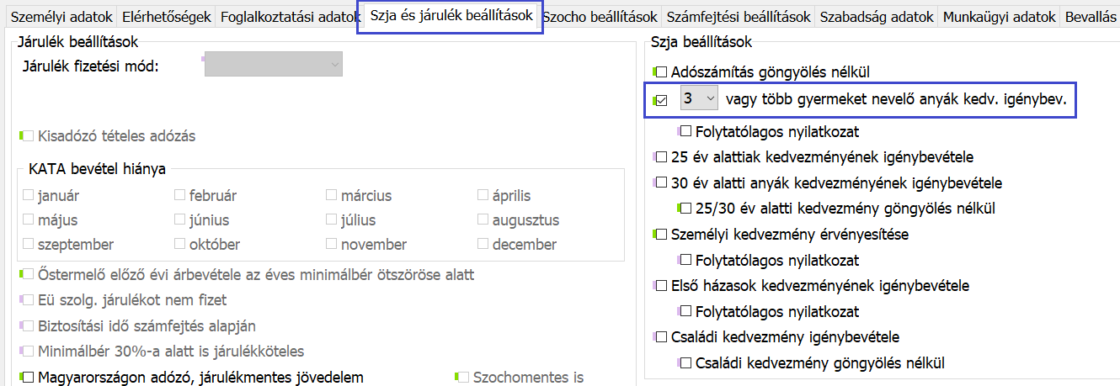The width and height of the screenshot is (1120, 386).
Task: Switch to the Elérhetőségek tab
Action: (x=167, y=17)
